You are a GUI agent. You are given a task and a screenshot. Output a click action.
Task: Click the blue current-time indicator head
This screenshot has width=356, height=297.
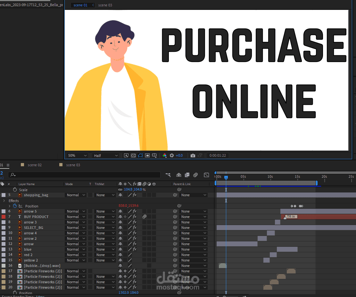click(226, 178)
